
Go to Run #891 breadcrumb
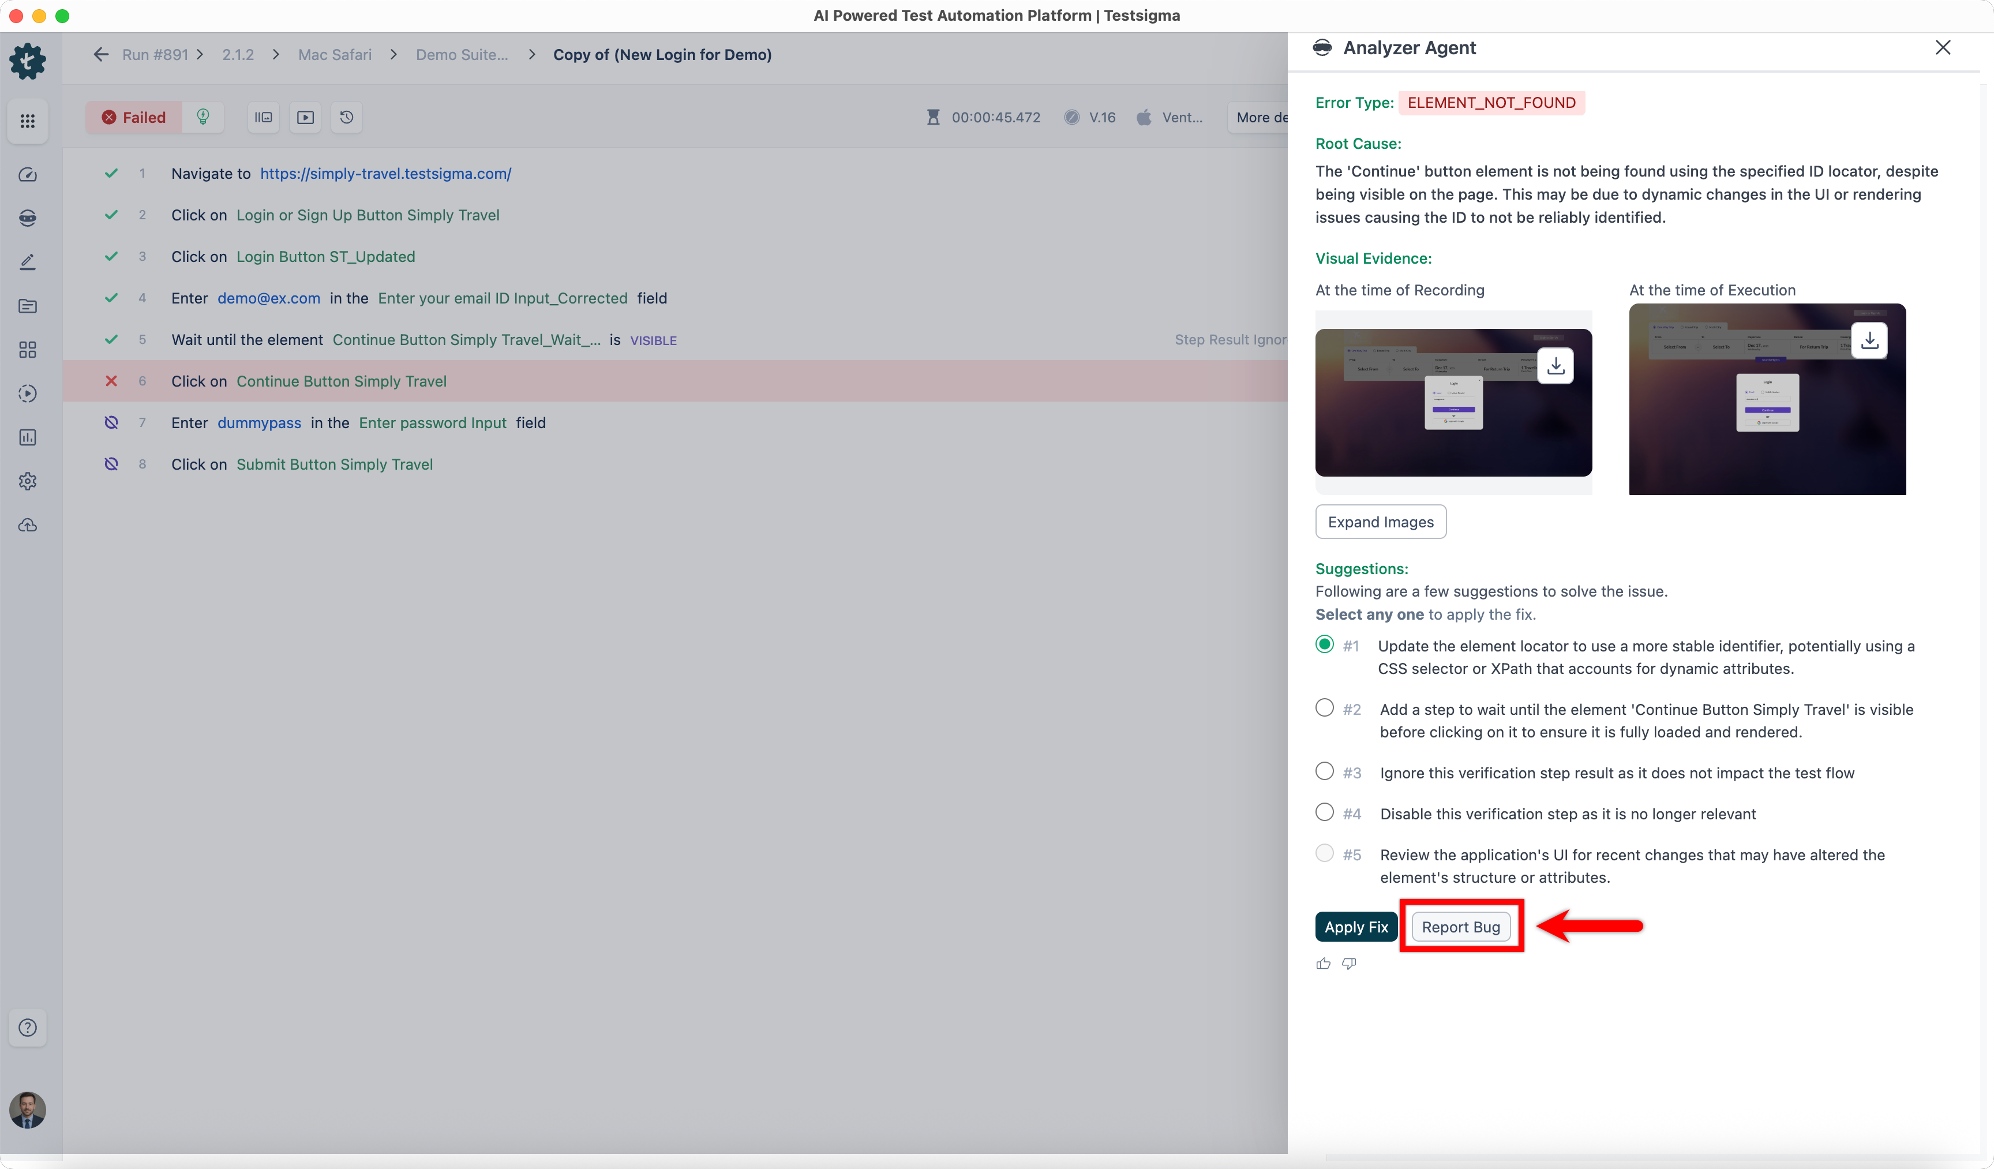(155, 55)
